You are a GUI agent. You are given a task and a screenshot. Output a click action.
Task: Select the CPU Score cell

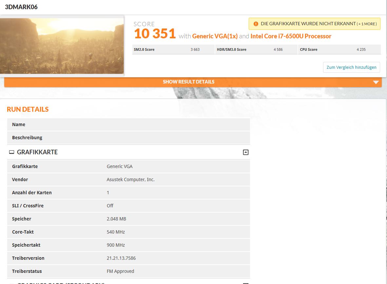pos(339,49)
